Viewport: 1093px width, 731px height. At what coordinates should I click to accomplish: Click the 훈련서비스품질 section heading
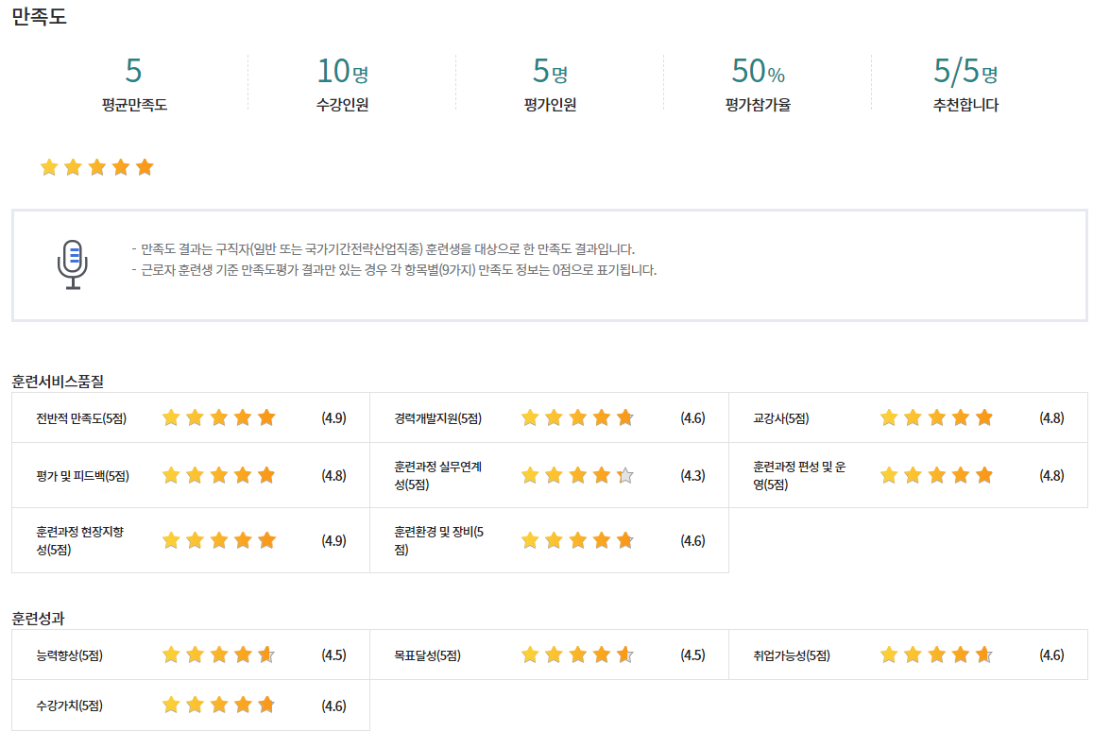point(58,382)
